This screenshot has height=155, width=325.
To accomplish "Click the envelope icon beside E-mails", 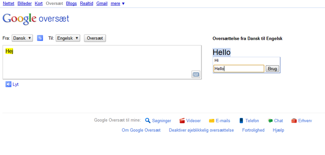I will (211, 121).
